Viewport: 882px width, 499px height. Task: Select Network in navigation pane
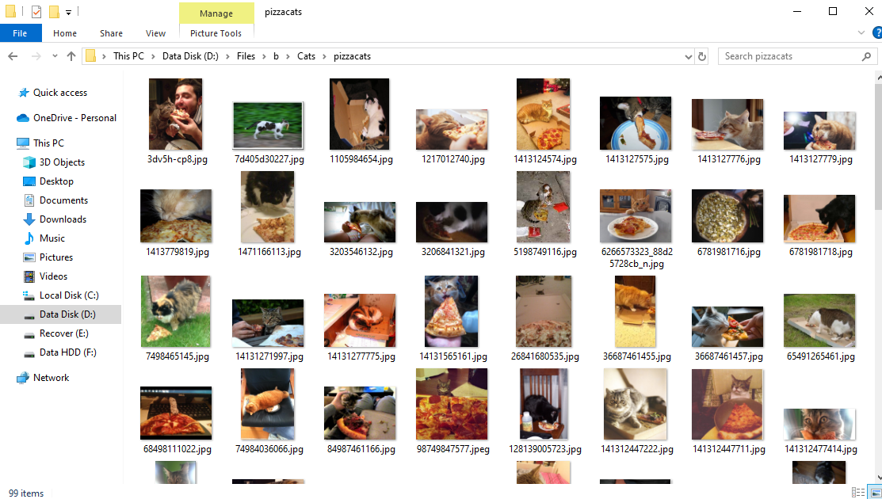51,378
